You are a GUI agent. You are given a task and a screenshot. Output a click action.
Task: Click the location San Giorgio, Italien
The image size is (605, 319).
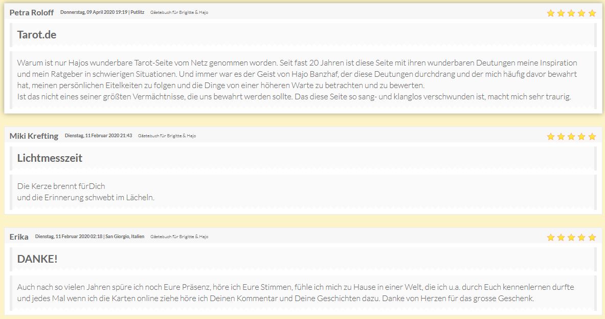click(125, 237)
